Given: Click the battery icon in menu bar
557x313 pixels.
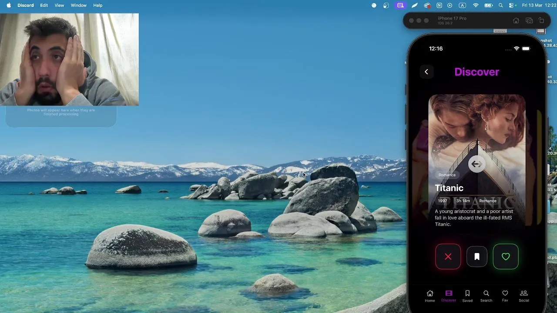Looking at the screenshot, I should pos(489,5).
